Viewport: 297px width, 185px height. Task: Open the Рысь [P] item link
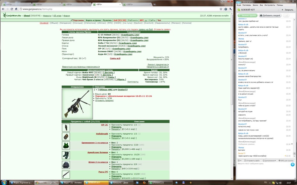[x=103, y=172]
